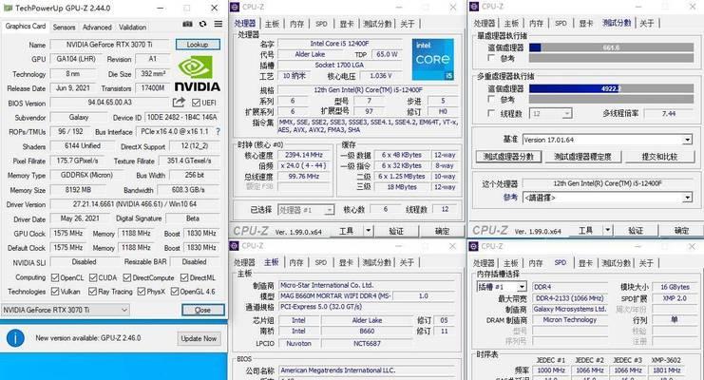The image size is (704, 380).
Task: Open 处理器 #1 selection dropdown
Action: coord(306,210)
